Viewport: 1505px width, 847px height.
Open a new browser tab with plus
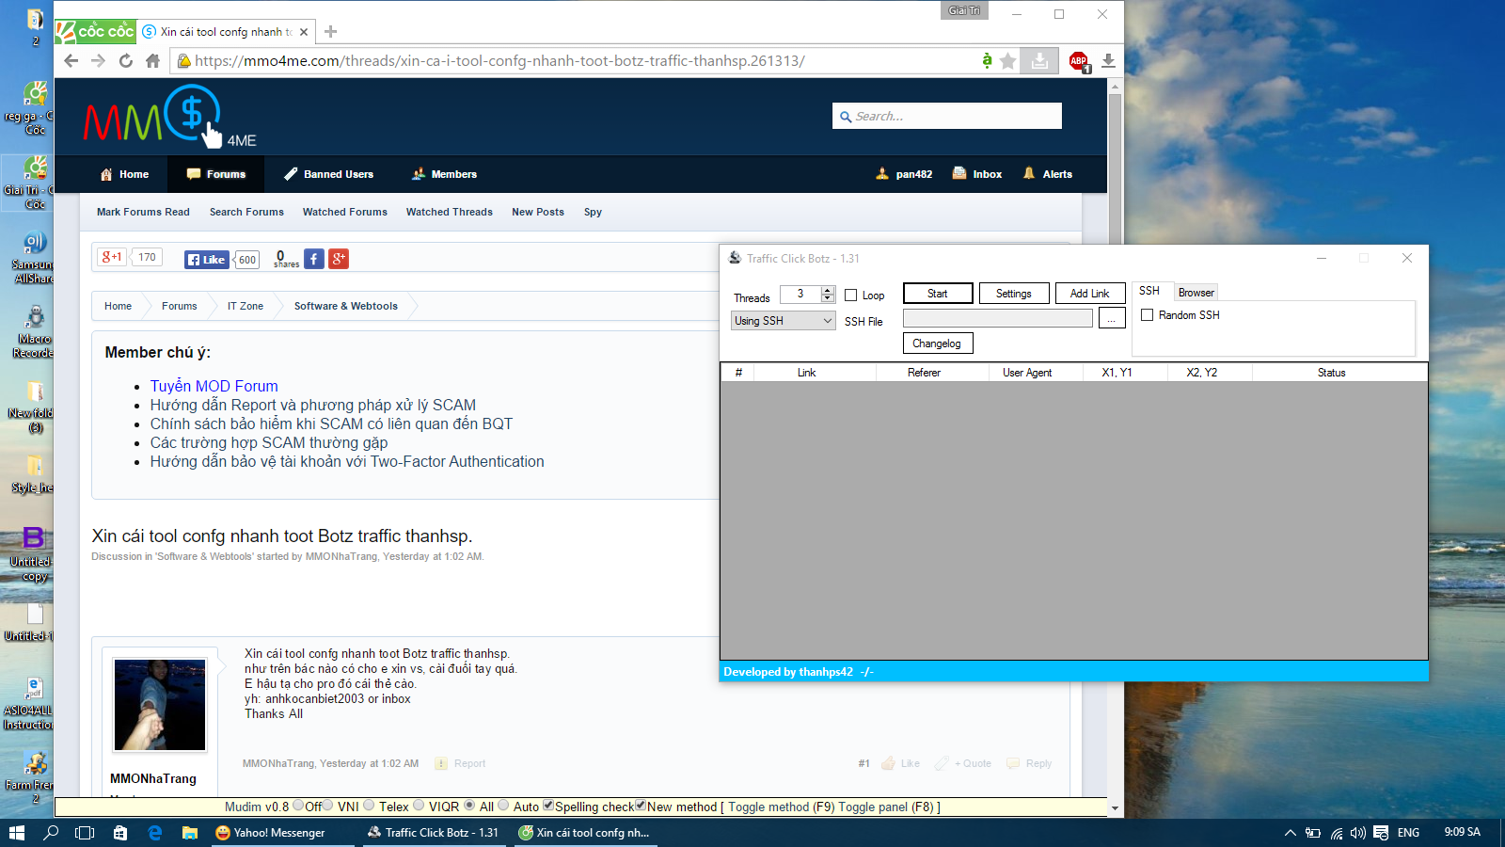click(x=330, y=31)
